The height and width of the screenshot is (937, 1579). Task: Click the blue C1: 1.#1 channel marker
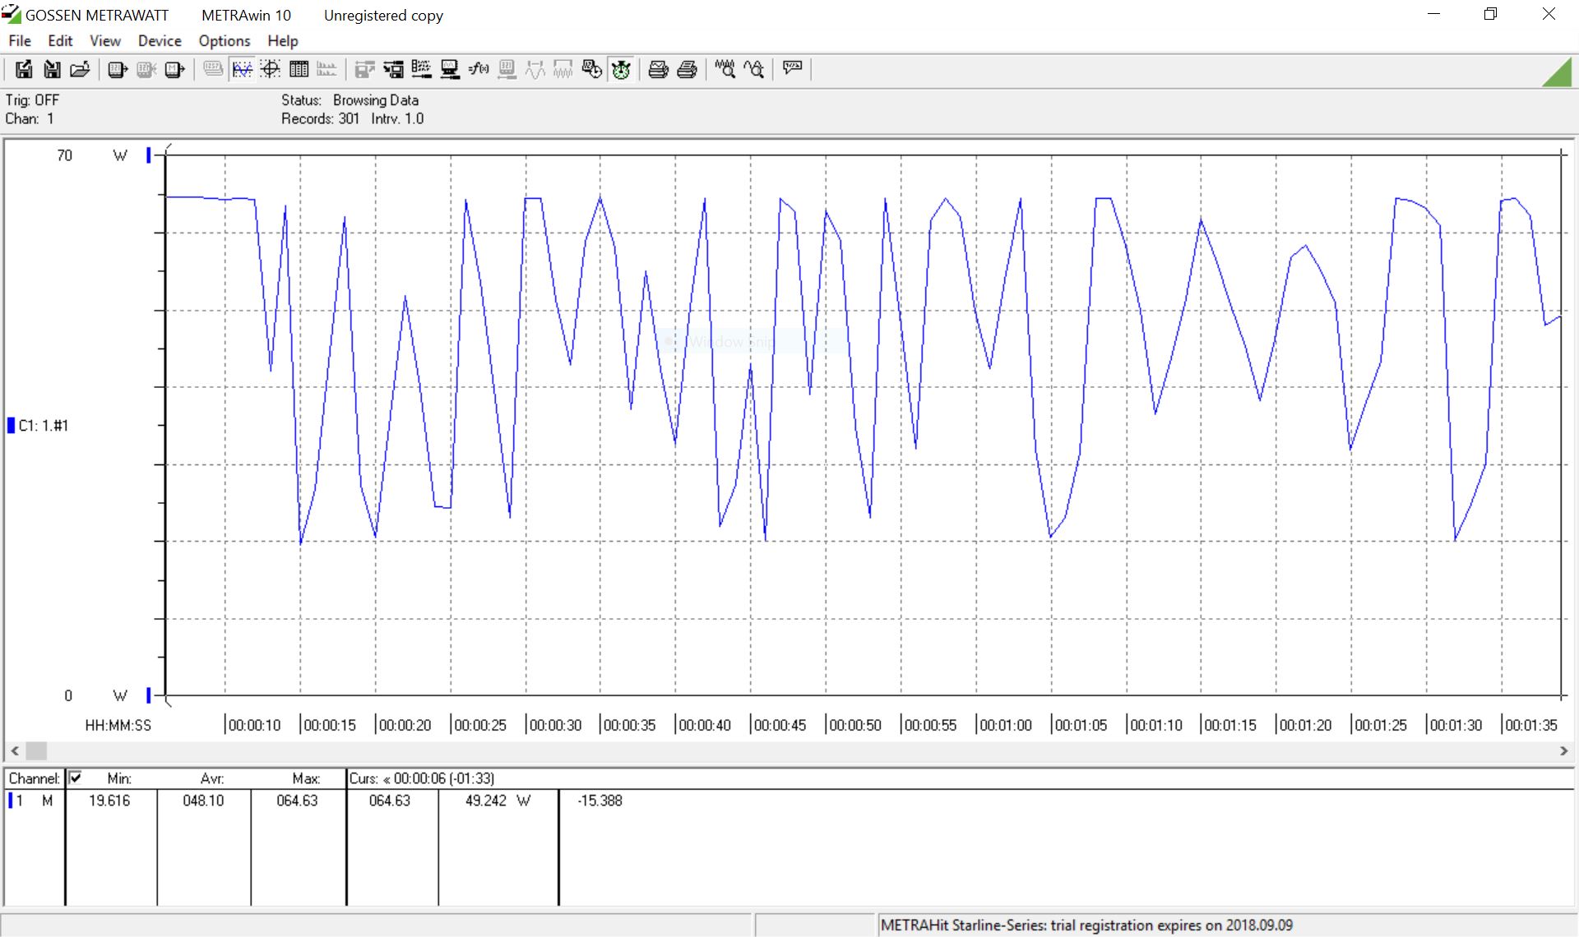coord(12,425)
